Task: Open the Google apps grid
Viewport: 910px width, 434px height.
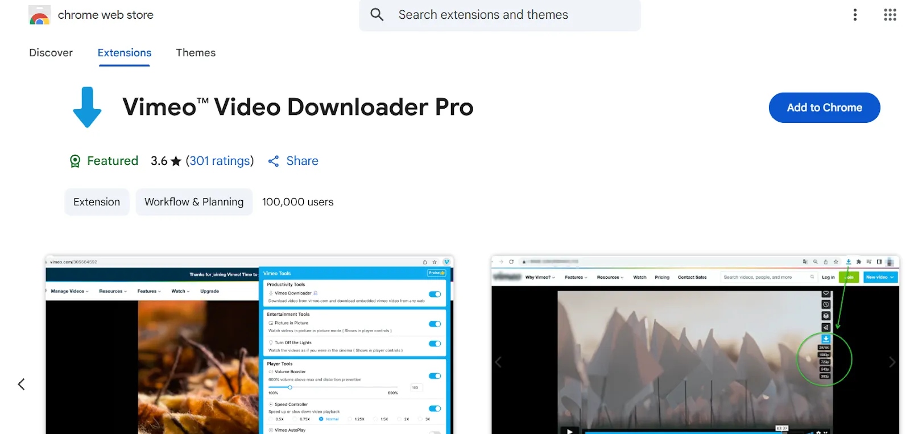Action: coord(890,15)
